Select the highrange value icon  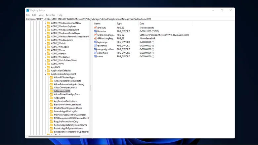point(96,42)
